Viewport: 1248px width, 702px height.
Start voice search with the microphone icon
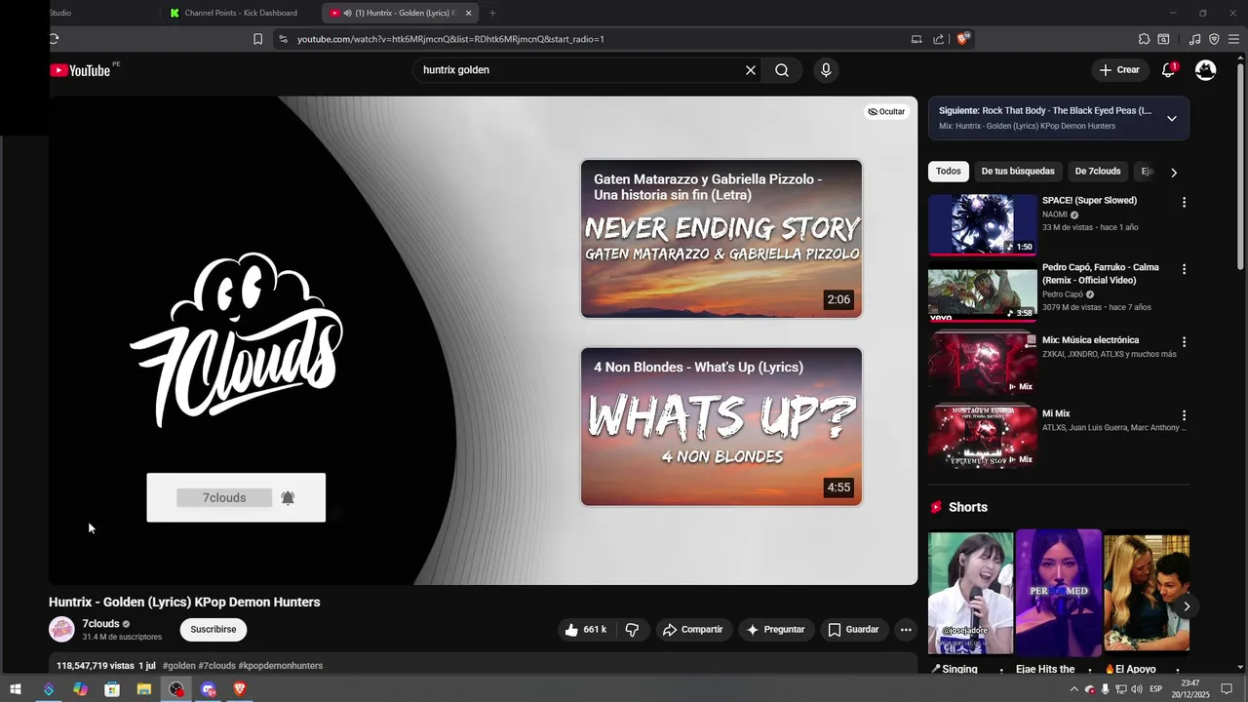pos(826,70)
